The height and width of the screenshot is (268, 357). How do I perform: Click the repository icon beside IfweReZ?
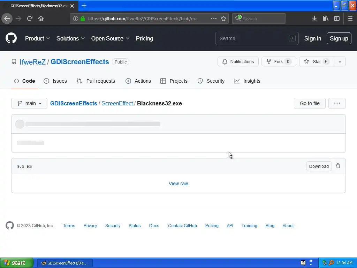point(14,62)
